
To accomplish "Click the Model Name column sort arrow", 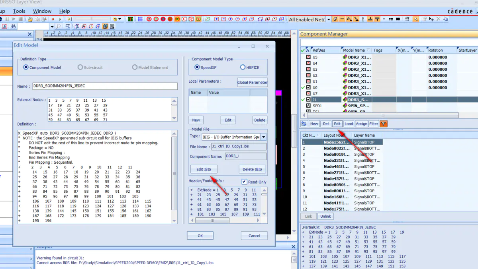I will tap(369, 50).
